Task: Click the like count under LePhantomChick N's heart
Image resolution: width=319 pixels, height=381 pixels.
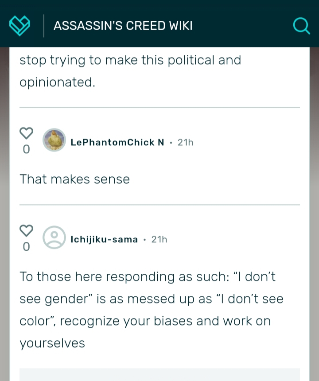Action: 26,149
